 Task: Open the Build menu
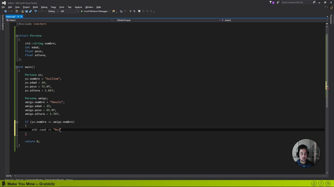[35, 7]
